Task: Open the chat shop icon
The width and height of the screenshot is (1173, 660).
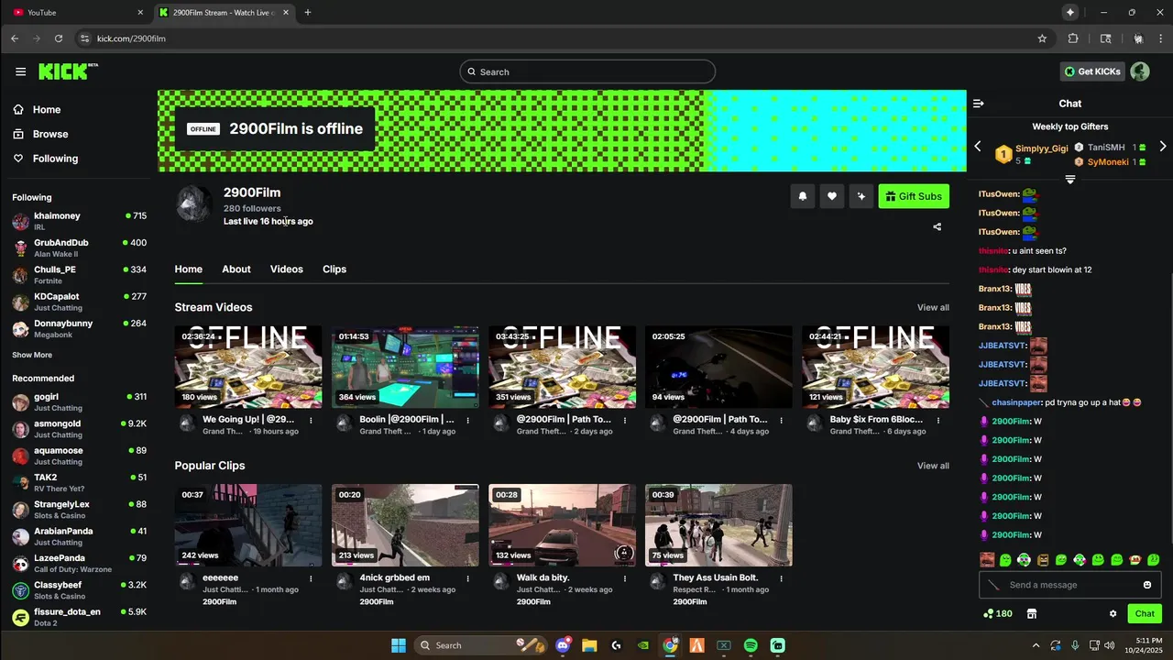Action: [1031, 614]
